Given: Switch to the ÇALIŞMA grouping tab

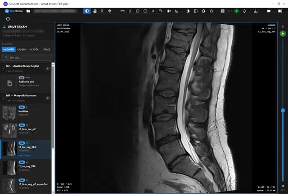Looking at the screenshot, I should click(x=22, y=50).
